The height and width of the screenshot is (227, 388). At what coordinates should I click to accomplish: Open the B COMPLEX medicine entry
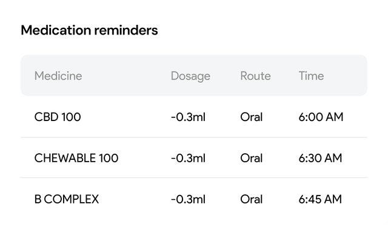67,199
